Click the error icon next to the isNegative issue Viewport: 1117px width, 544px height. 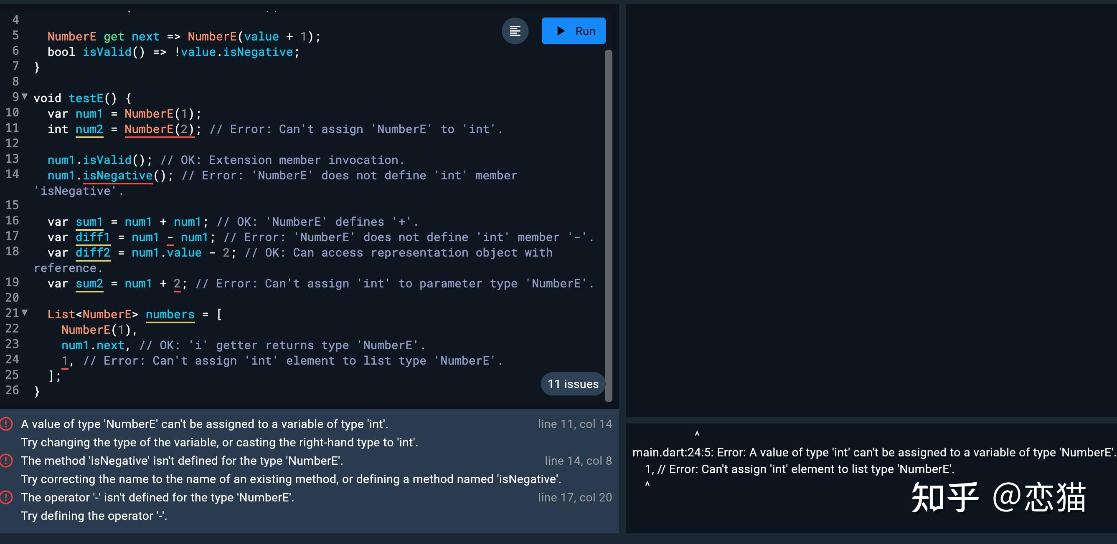6,461
